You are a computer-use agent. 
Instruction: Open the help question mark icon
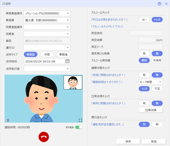click(x=159, y=4)
